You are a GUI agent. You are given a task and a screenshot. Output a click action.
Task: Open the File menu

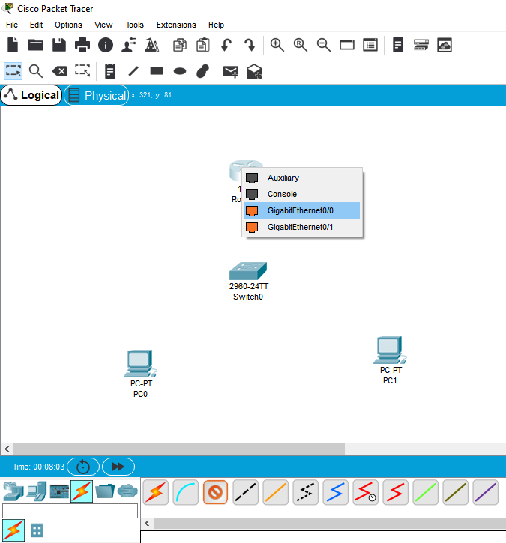pos(12,25)
